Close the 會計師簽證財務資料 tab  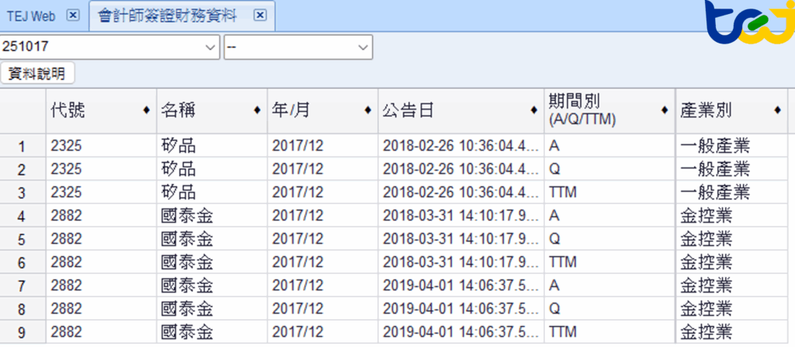click(260, 16)
